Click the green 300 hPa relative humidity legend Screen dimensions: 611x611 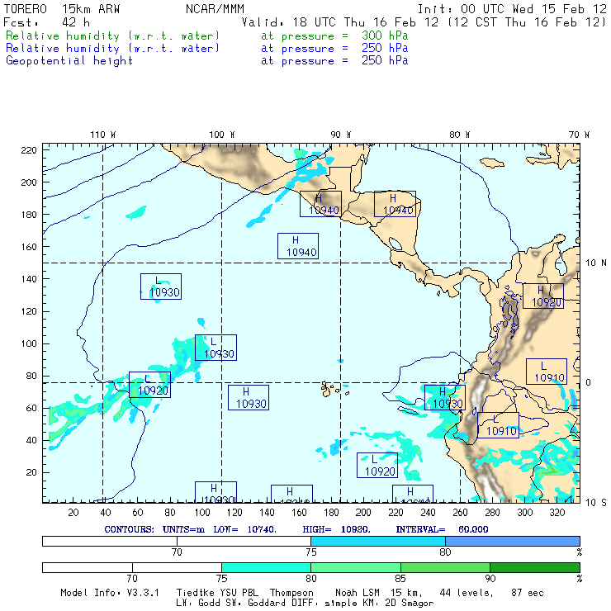pos(113,36)
